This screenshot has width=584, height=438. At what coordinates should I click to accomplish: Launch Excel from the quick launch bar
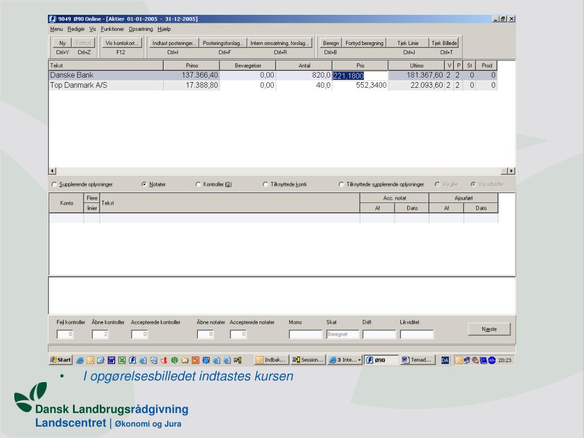(122, 360)
